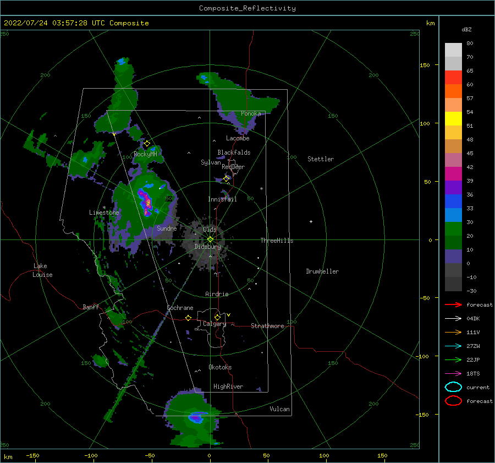Click the cyan 27ZW arrow in the legend
This screenshot has width=495, height=463.
pyautogui.click(x=453, y=346)
